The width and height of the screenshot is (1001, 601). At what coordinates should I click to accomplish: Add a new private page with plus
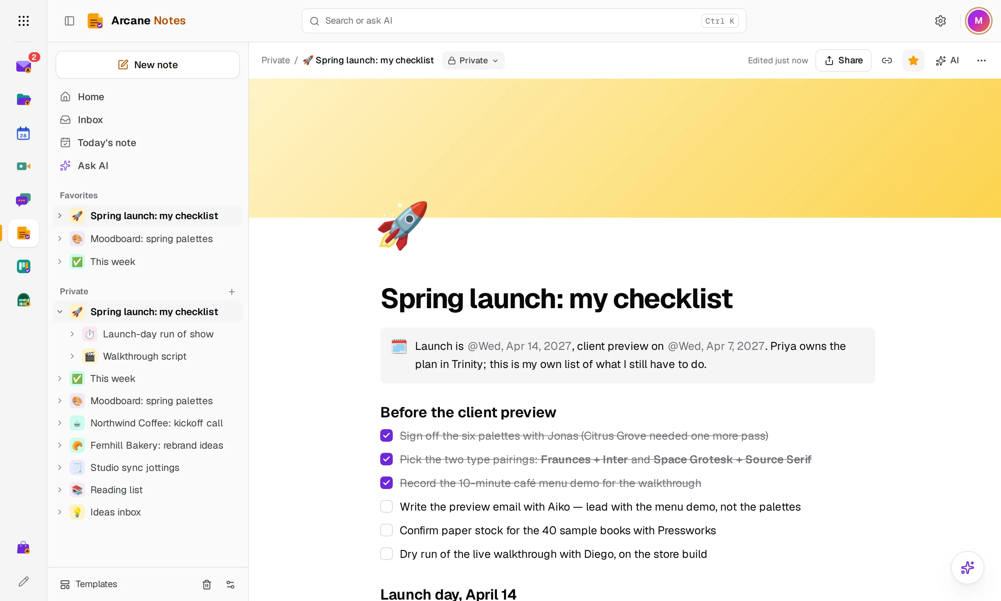point(232,291)
